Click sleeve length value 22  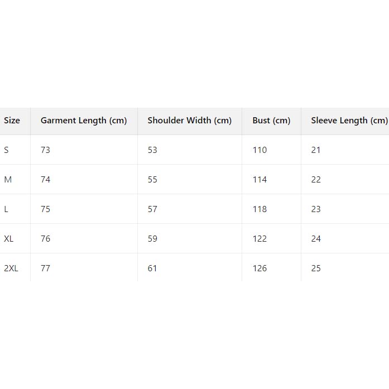pos(316,180)
